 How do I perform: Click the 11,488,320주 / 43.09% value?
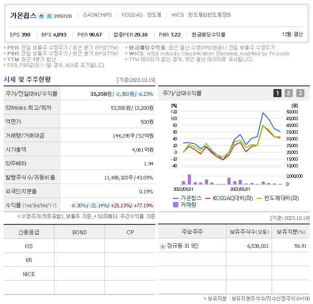129,178
